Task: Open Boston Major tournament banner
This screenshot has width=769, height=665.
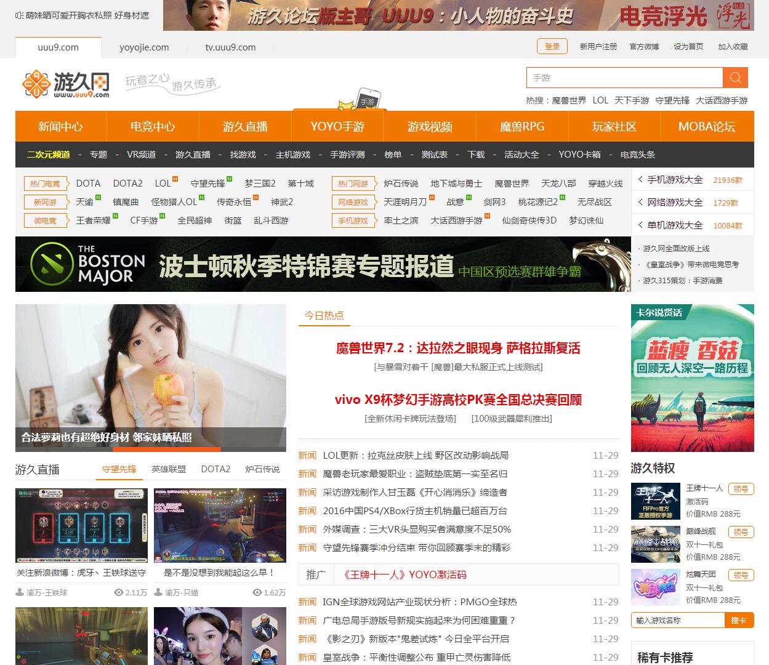Action: 323,264
